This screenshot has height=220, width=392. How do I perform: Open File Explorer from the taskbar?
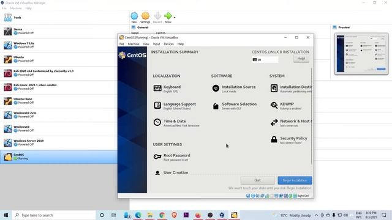pyautogui.click(x=150, y=215)
